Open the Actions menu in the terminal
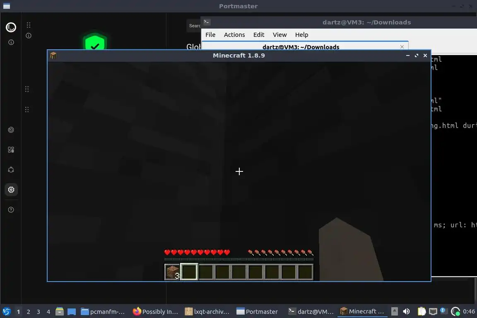This screenshot has height=318, width=477. click(234, 35)
